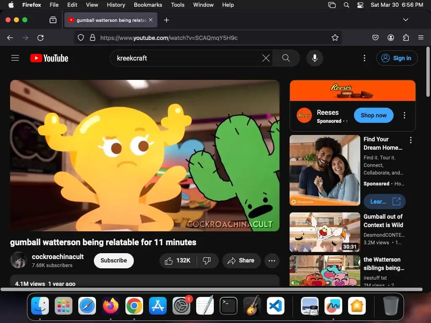The image size is (431, 323).
Task: Click the cockroachinacult channel avatar
Action: click(19, 260)
